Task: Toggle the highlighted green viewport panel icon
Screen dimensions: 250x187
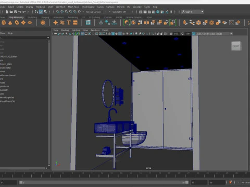Action: [77, 34]
